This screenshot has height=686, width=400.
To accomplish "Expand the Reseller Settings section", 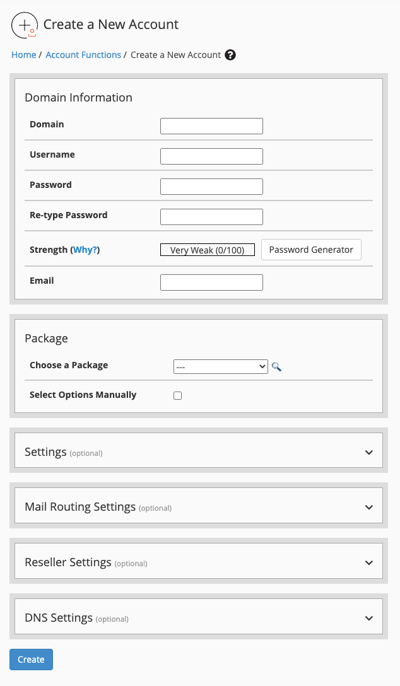I will [199, 561].
